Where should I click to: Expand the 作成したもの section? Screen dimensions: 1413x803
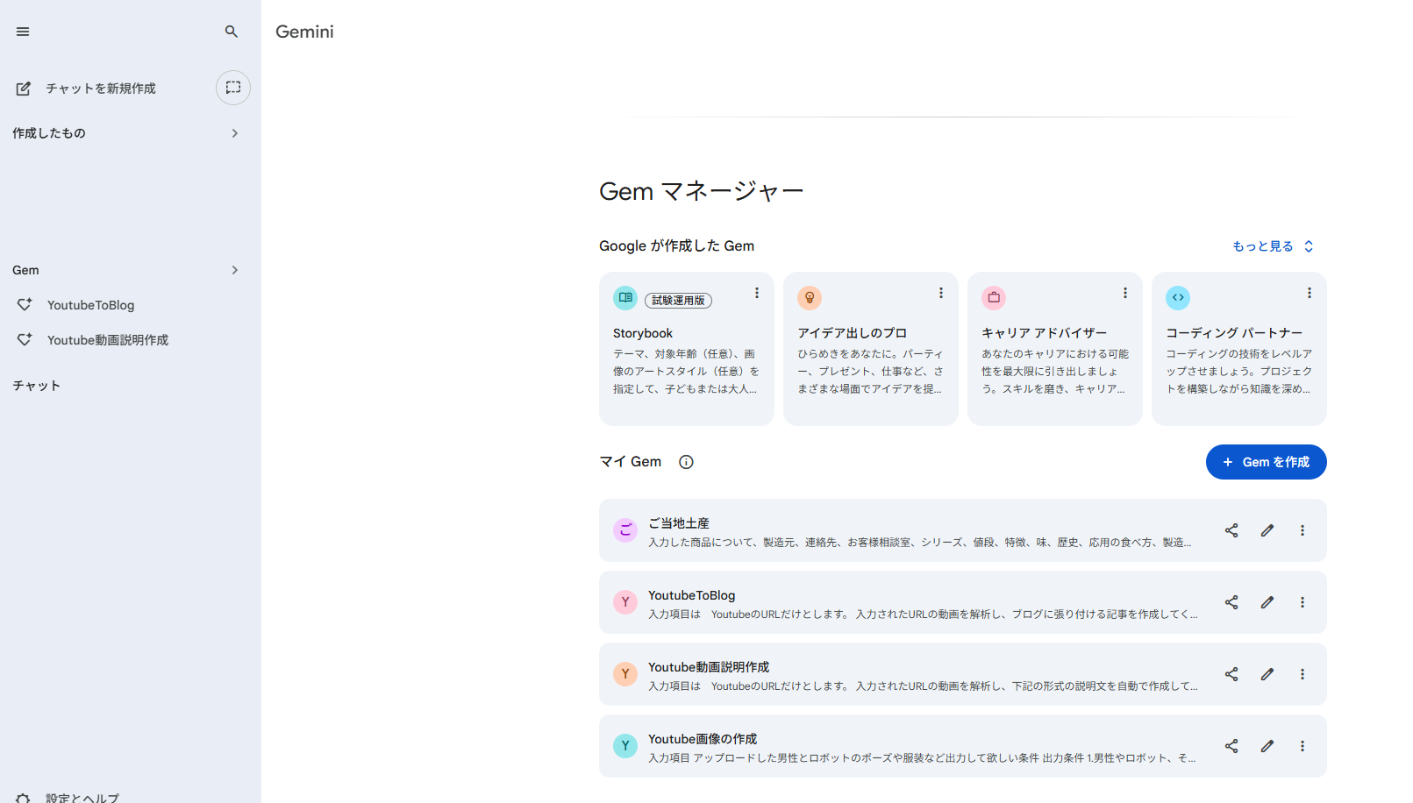(234, 133)
